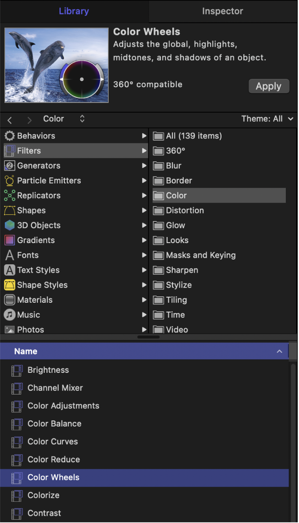Select the Shapes icon
299x523 pixels.
pos(9,210)
